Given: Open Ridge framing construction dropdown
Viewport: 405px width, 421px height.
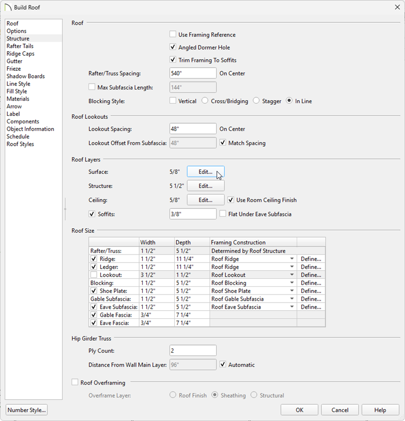Looking at the screenshot, I should tap(292, 259).
